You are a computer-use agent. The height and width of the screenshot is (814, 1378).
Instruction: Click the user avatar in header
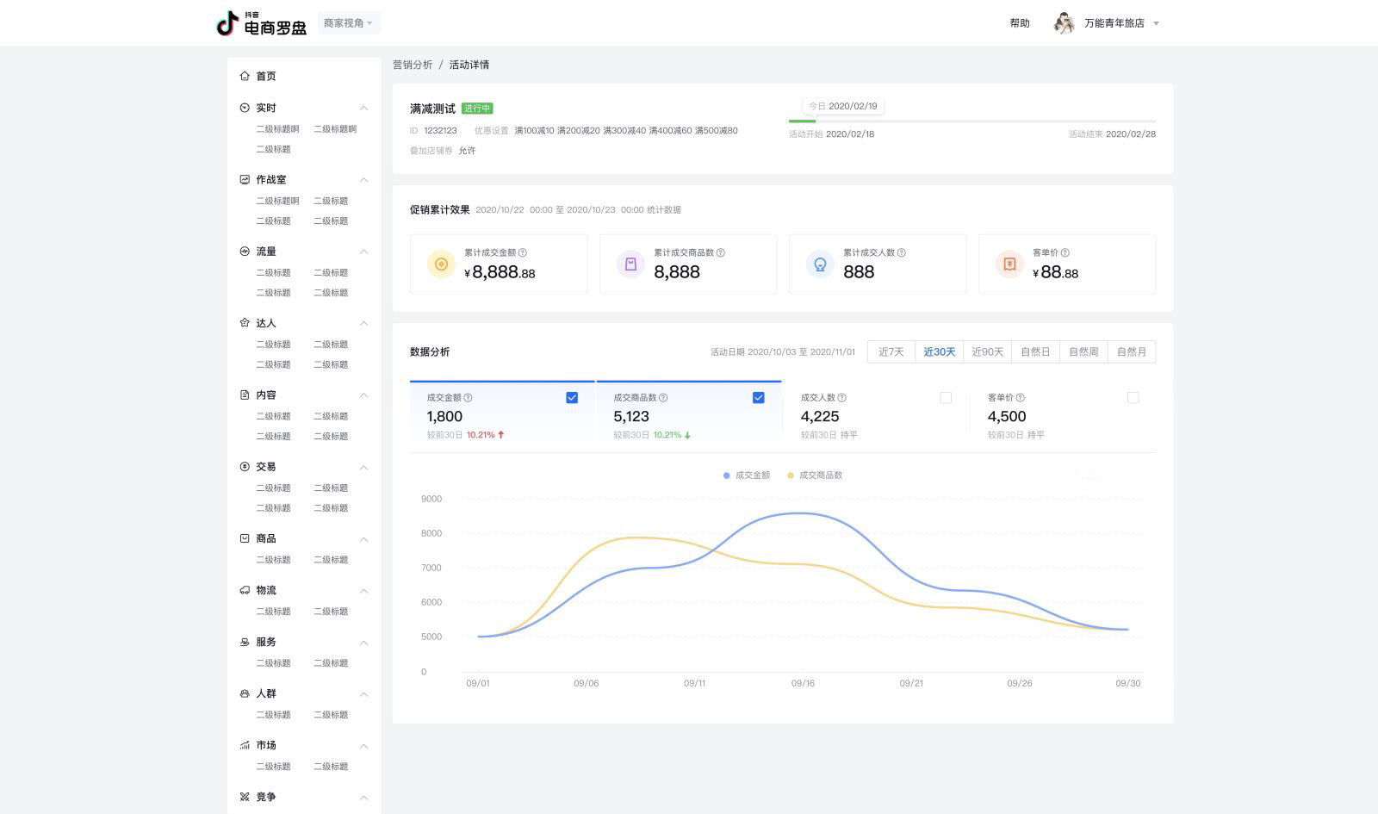click(x=1065, y=23)
